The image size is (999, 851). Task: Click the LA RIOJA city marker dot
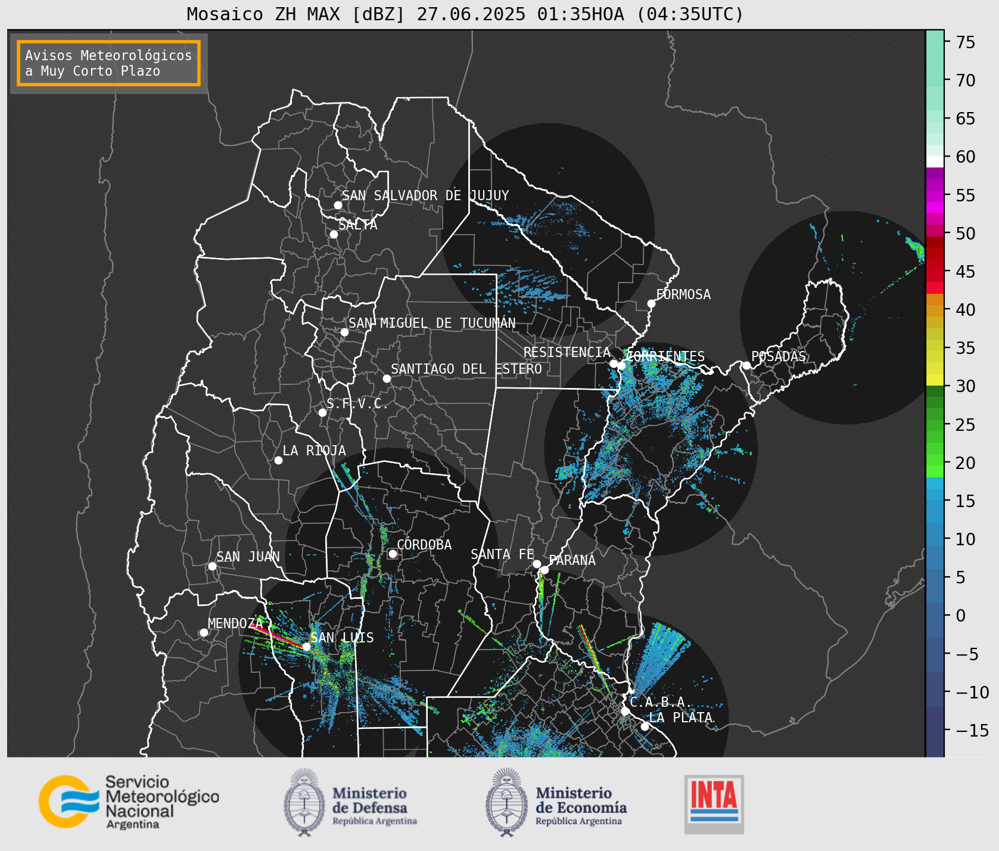pos(278,460)
